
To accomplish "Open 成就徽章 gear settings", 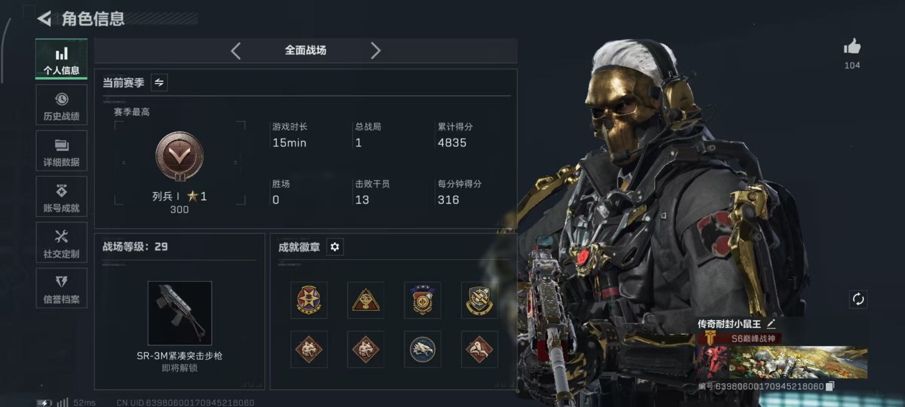I will pos(335,247).
